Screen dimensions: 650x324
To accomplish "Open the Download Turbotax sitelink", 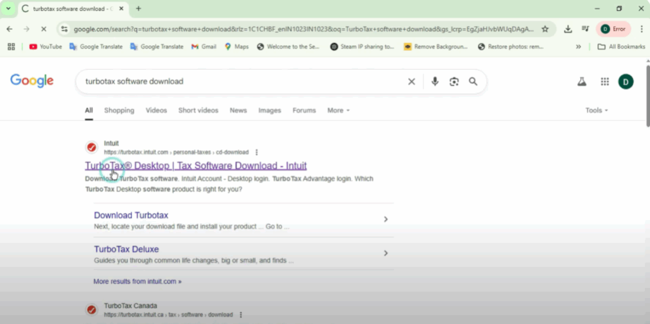I will pyautogui.click(x=131, y=216).
